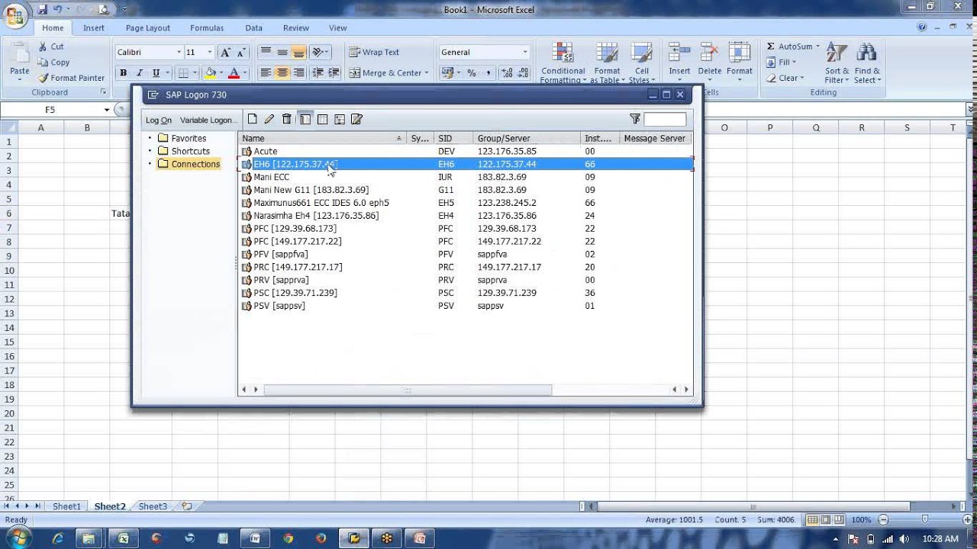This screenshot has height=549, width=977.
Task: Click the Edit pencil icon in SAP Logon toolbar
Action: pyautogui.click(x=269, y=119)
